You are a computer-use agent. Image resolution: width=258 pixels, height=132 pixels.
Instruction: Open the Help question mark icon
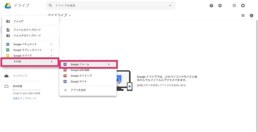[212, 6]
